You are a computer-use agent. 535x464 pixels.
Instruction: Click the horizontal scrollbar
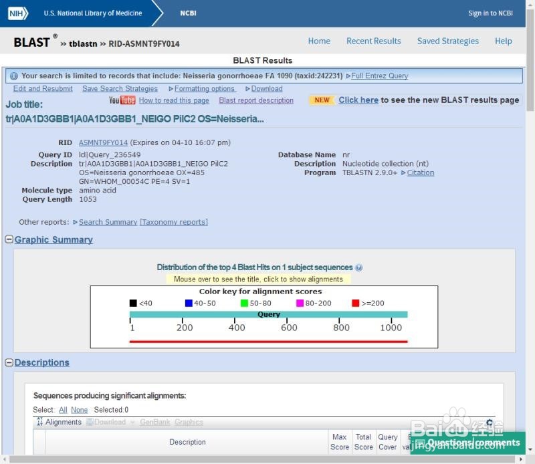(262, 459)
